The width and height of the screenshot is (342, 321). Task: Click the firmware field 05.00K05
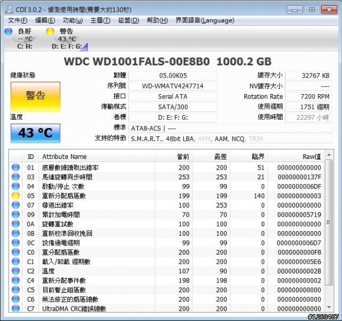(173, 76)
